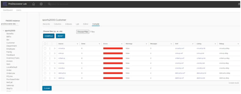Click the CLEAR button

[47, 88]
